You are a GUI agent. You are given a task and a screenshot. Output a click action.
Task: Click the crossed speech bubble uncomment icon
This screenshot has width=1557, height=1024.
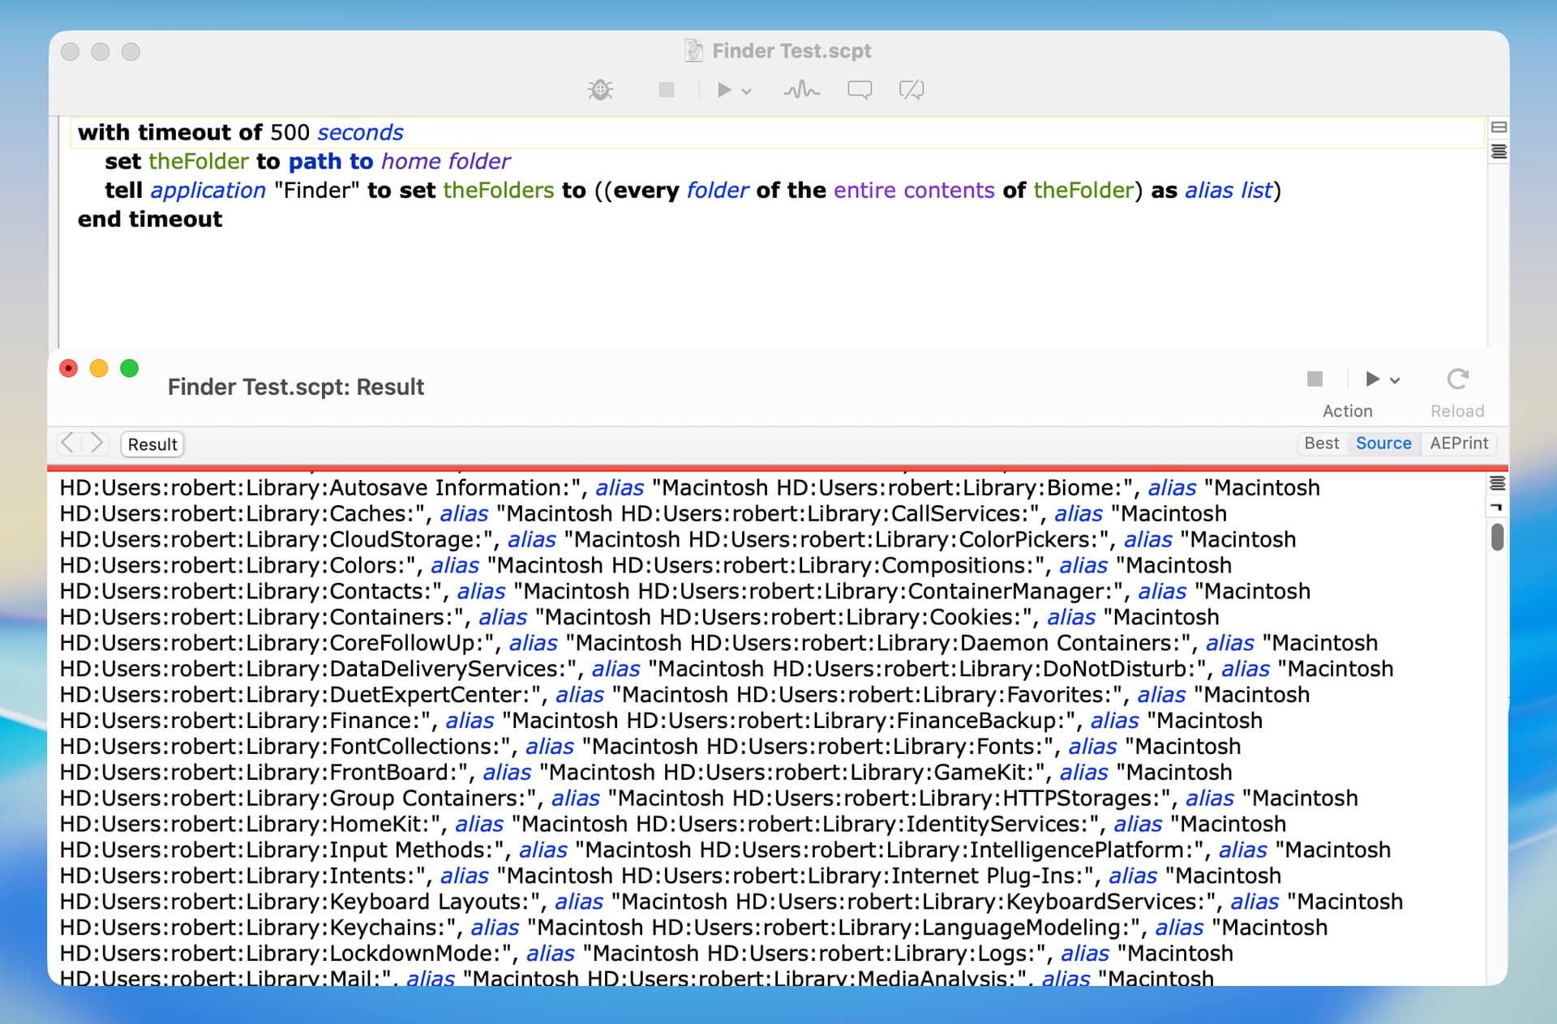pos(911,89)
